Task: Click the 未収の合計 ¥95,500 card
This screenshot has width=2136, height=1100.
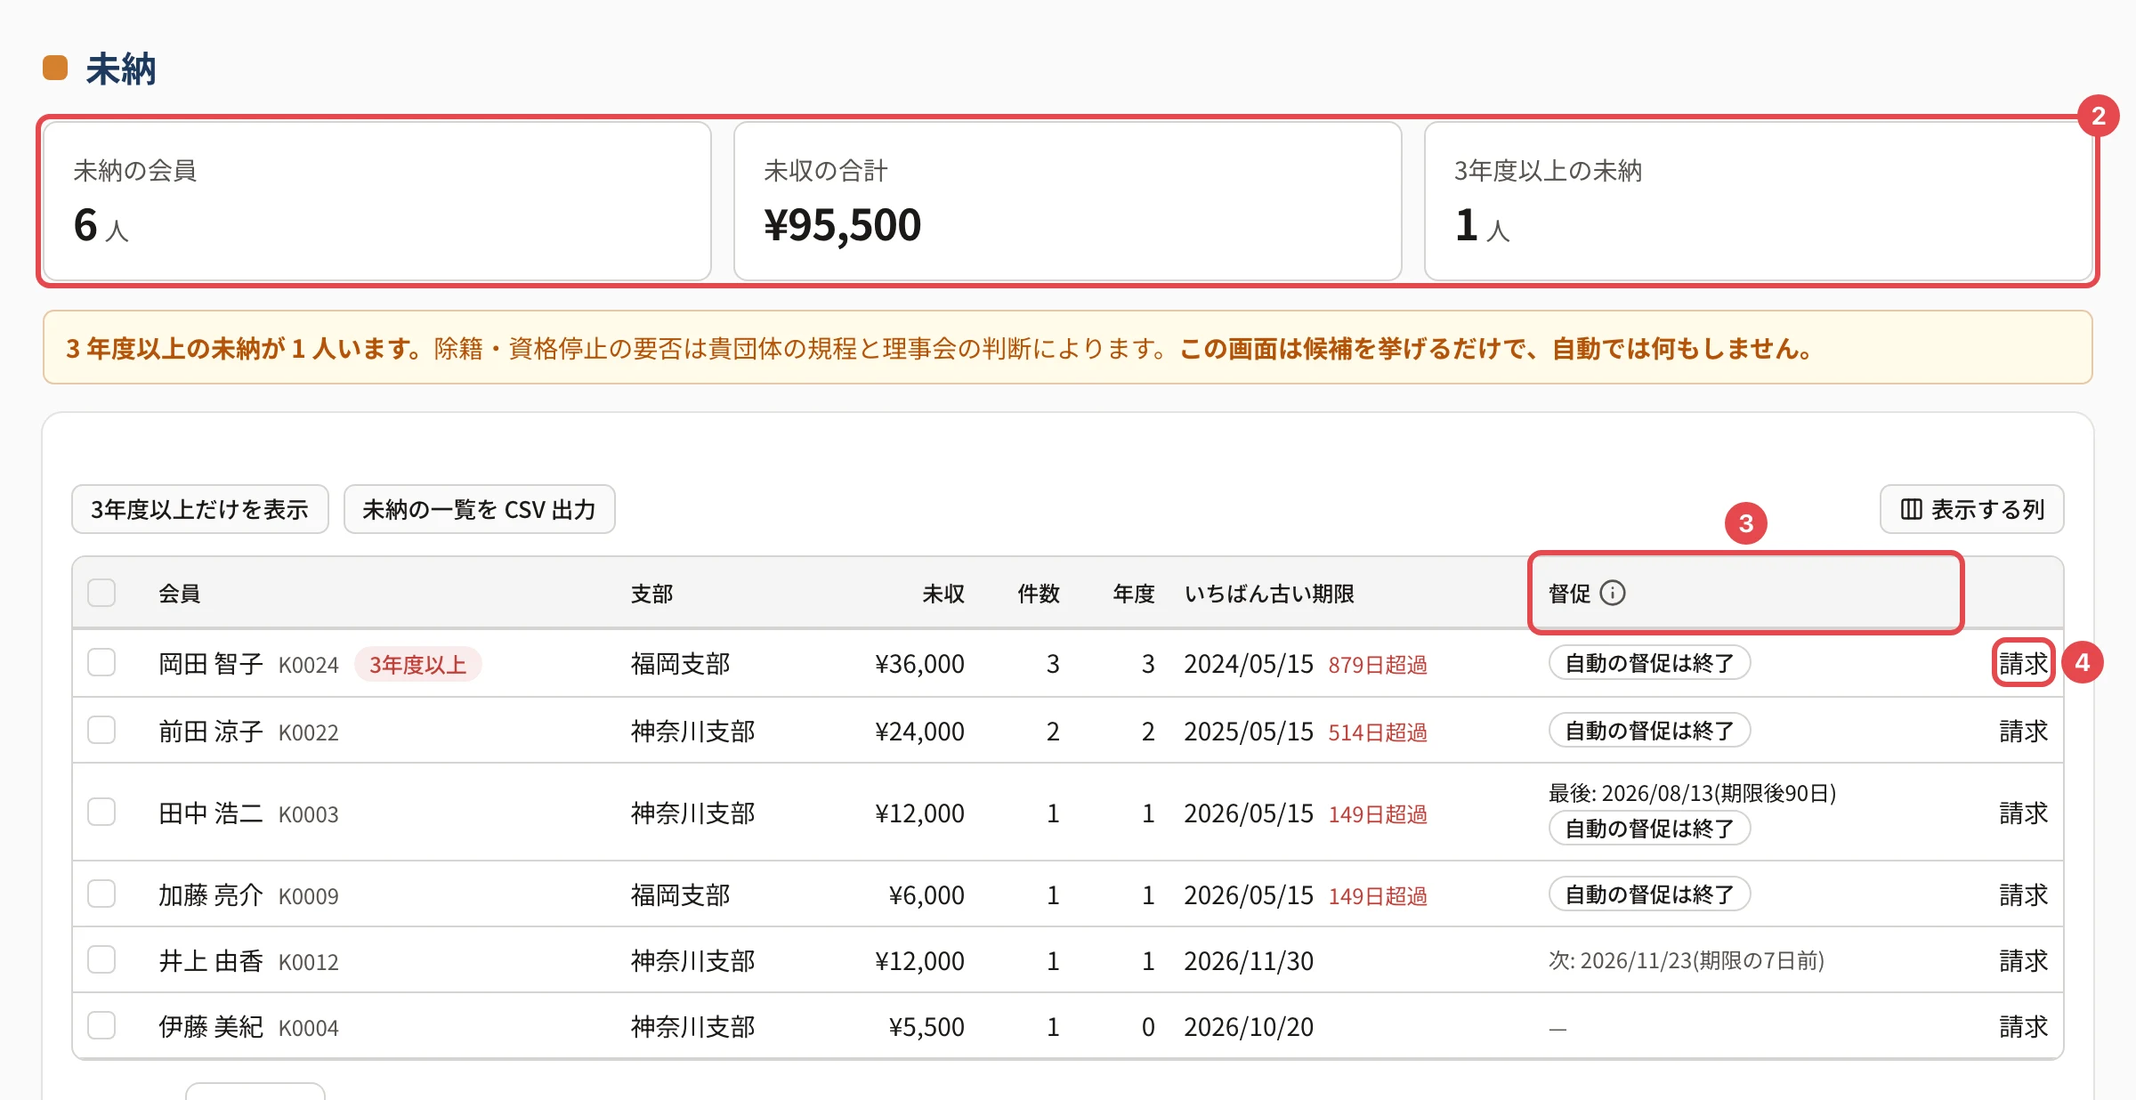Action: point(1068,201)
